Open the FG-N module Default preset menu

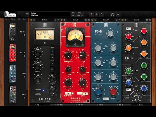point(106,20)
